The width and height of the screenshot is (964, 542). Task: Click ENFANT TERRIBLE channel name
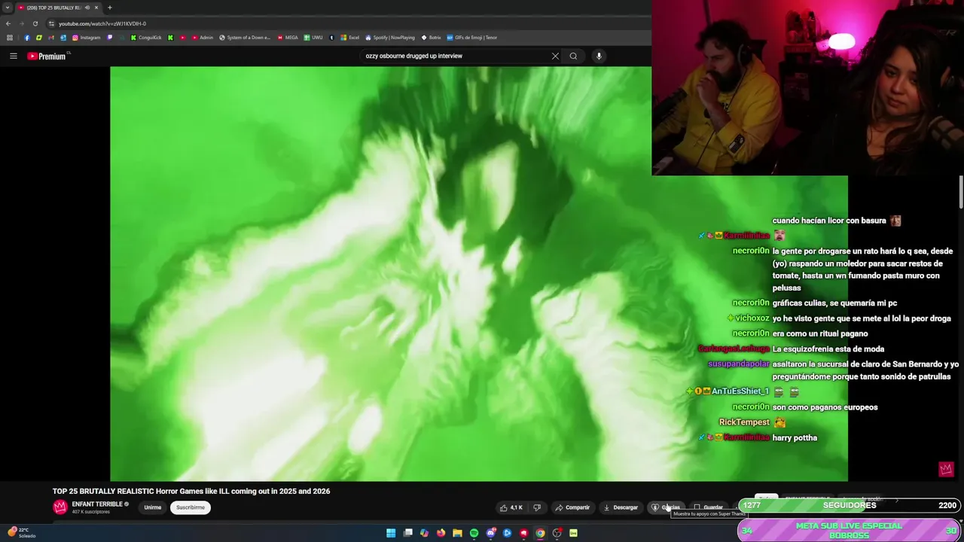tap(97, 504)
